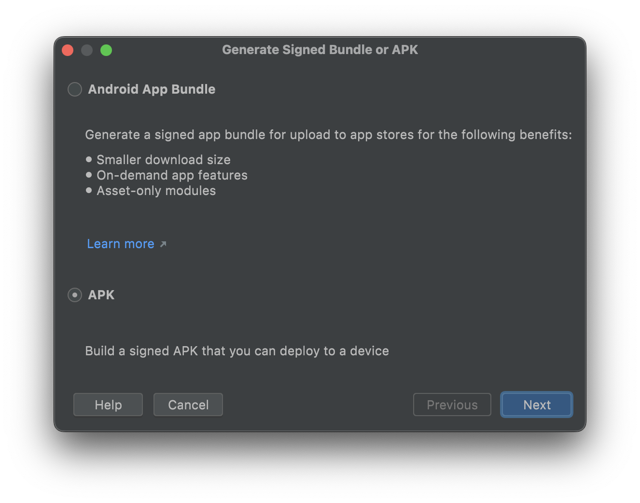Click the red close traffic-light button

pyautogui.click(x=68, y=50)
